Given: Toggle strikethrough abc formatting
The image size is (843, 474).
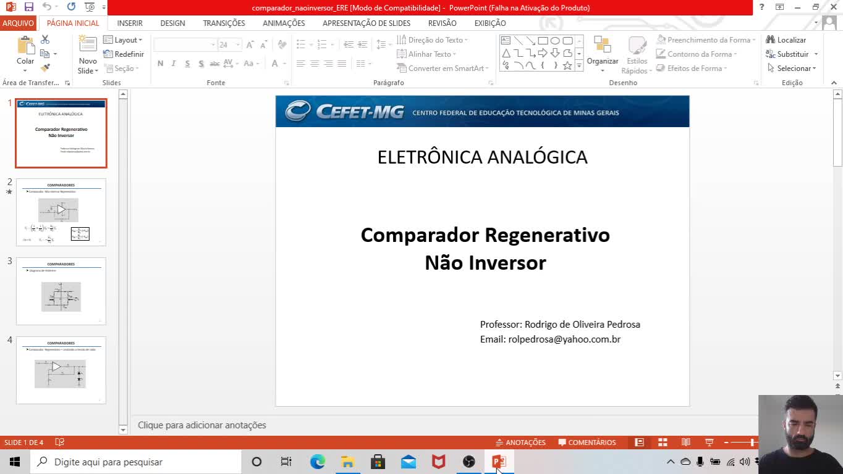Looking at the screenshot, I should tap(214, 64).
